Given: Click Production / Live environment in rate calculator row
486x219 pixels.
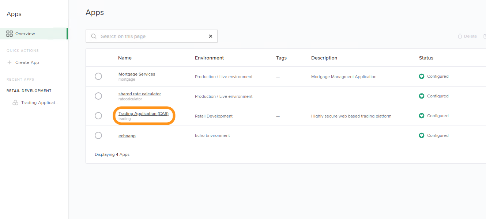Looking at the screenshot, I should tap(223, 96).
